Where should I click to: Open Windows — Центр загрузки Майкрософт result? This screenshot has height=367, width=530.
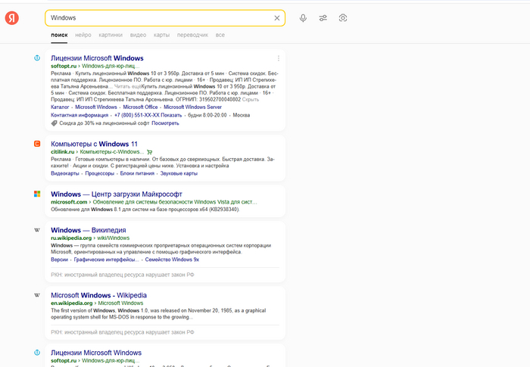pos(117,194)
